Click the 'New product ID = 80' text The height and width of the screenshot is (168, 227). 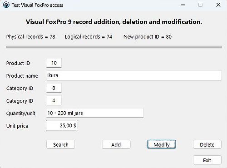pos(148,37)
